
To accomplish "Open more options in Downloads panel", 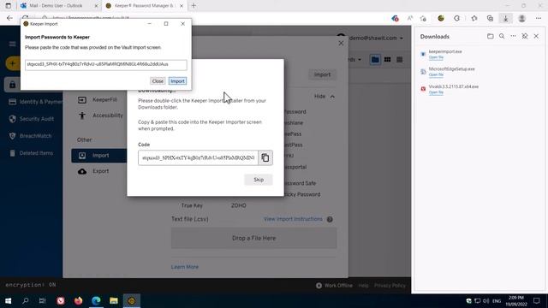I will point(513,36).
